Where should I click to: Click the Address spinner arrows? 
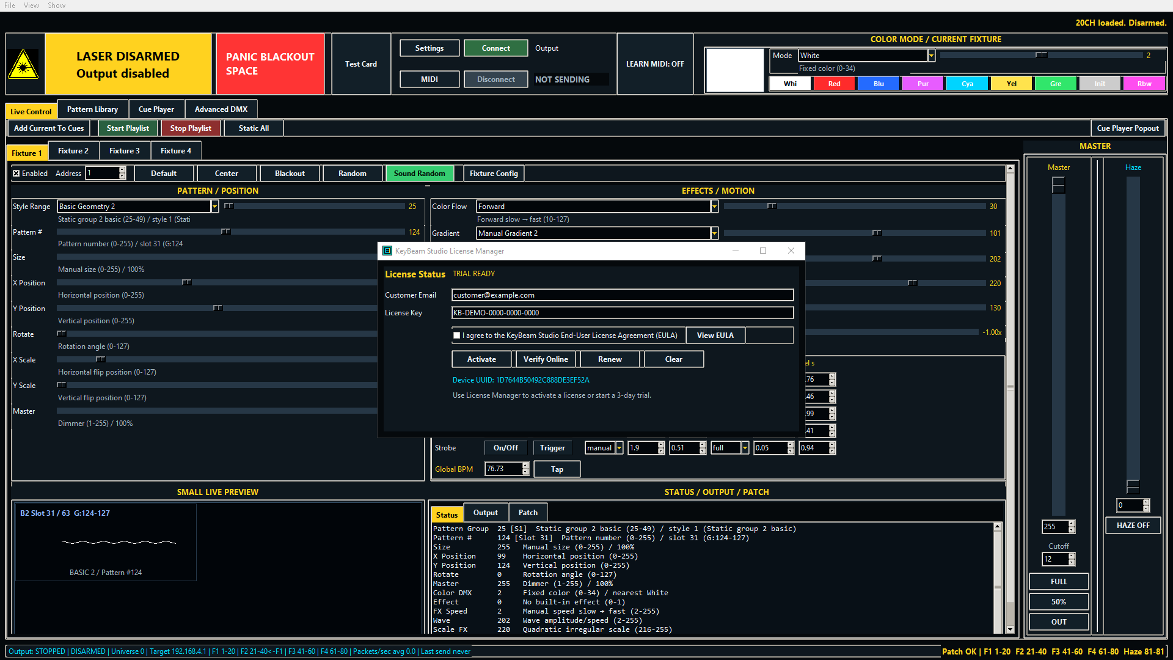122,174
